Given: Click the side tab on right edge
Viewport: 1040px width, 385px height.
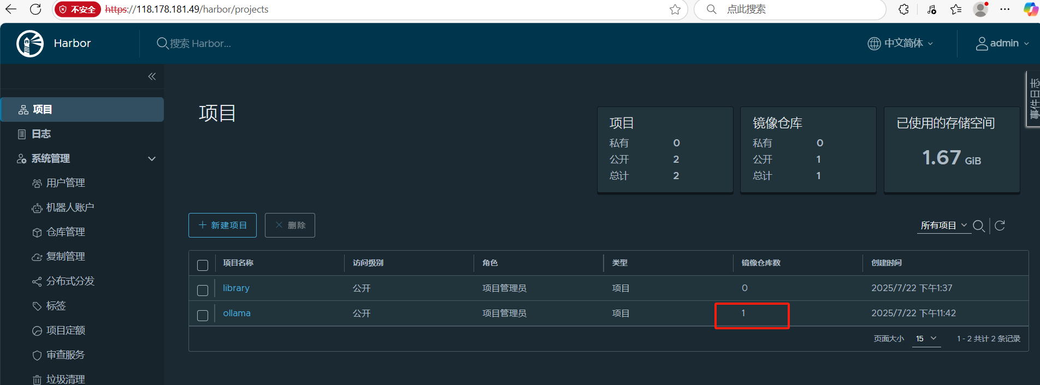Looking at the screenshot, I should 1033,99.
